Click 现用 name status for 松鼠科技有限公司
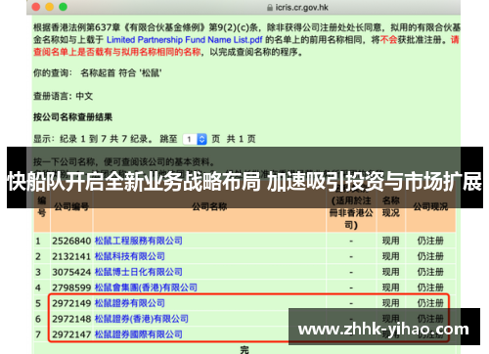This screenshot has height=354, width=489. (390, 256)
